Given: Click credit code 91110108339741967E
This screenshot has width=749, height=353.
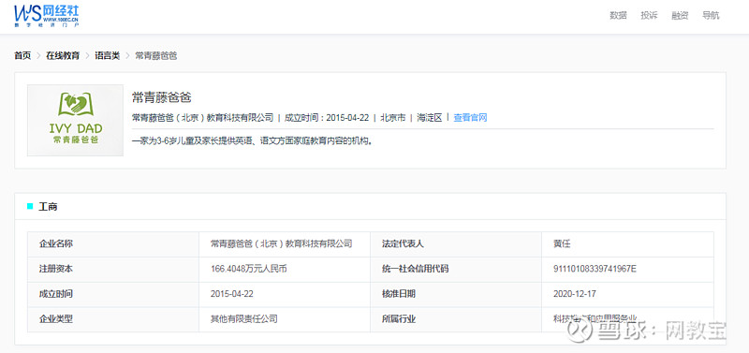Looking at the screenshot, I should (595, 269).
